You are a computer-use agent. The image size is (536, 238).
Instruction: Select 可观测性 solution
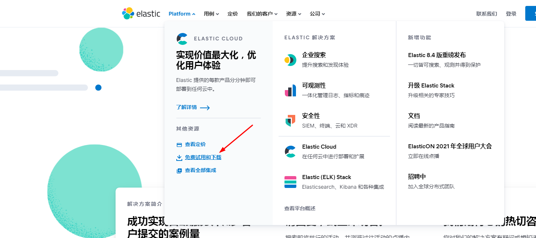coord(314,86)
